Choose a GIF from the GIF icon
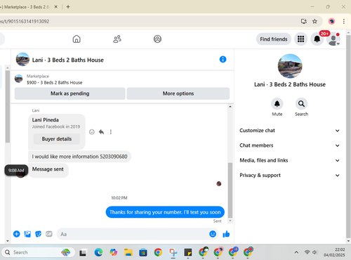Image resolution: width=351 pixels, height=260 pixels. pyautogui.click(x=49, y=234)
